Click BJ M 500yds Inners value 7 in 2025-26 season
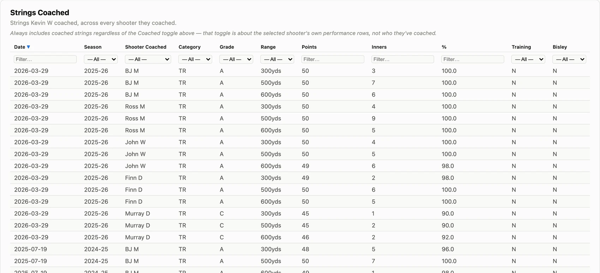600x273 pixels. click(x=373, y=83)
